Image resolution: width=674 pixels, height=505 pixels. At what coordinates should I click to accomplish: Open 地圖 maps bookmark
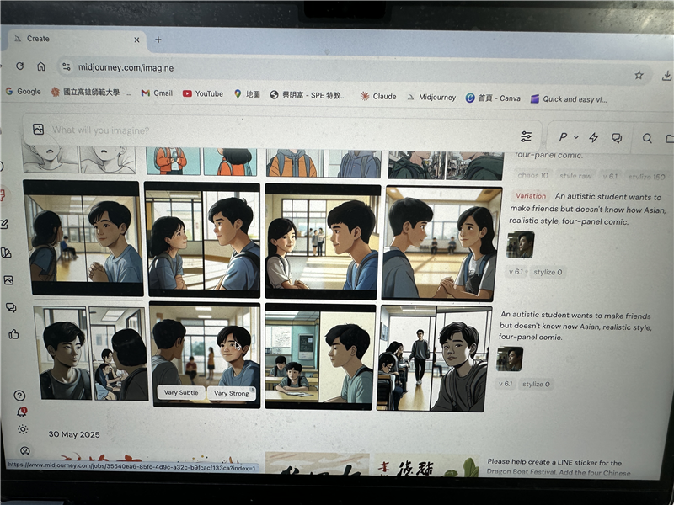[x=247, y=94]
